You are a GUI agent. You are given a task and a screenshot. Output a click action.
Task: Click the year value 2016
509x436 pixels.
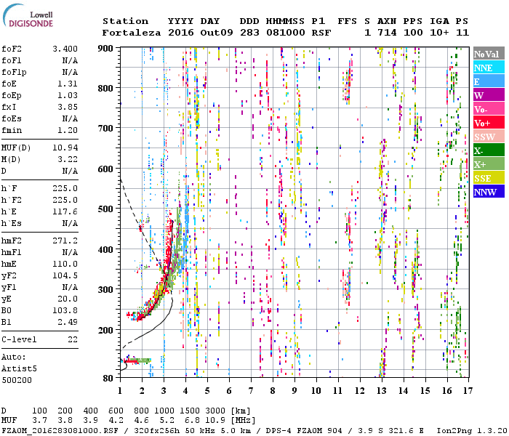(x=181, y=33)
